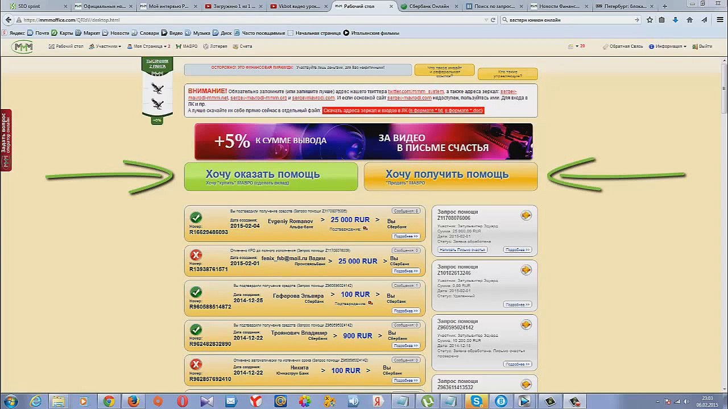The width and height of the screenshot is (728, 409).
Task: Click the Кто такие управляющие button
Action: (507, 74)
